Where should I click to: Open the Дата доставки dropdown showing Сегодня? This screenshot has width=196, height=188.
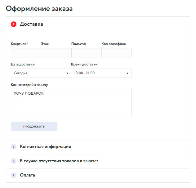(x=41, y=73)
